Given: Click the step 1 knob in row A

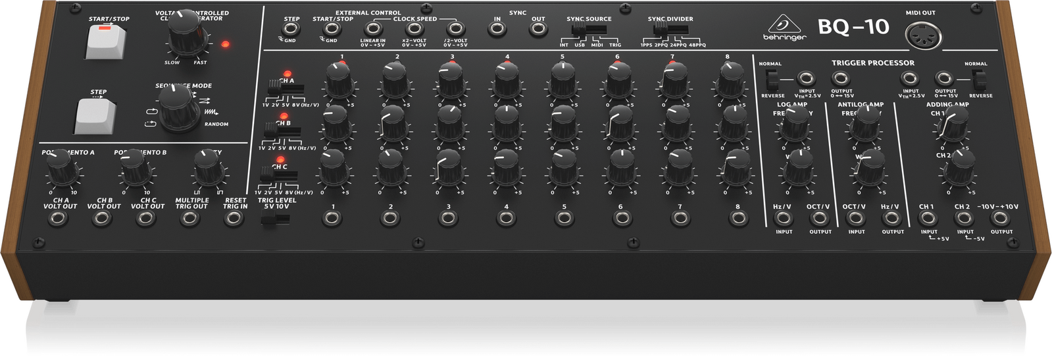Looking at the screenshot, I should 339,81.
